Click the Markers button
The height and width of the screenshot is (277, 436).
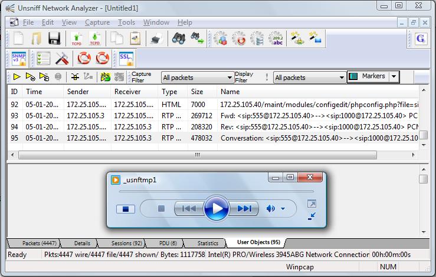pos(368,76)
